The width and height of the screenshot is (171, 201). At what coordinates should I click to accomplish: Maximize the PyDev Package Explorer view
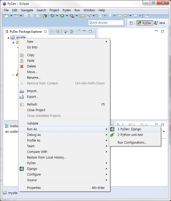click(x=90, y=31)
